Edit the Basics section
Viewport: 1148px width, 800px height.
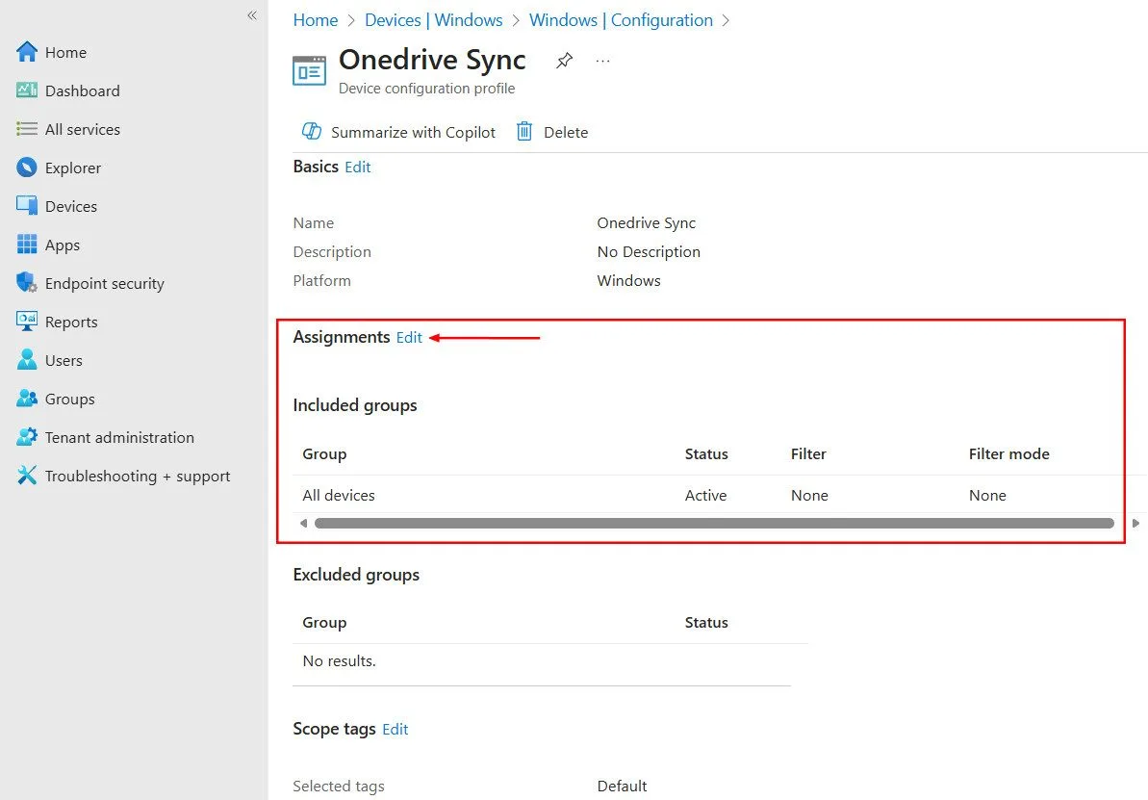[357, 168]
